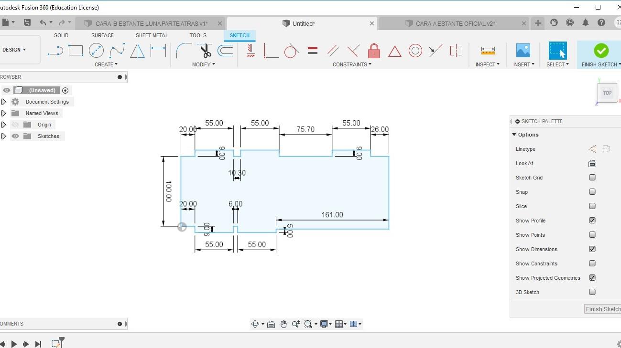Uncheck the Show Profile checkbox
This screenshot has width=621, height=348.
click(x=592, y=221)
